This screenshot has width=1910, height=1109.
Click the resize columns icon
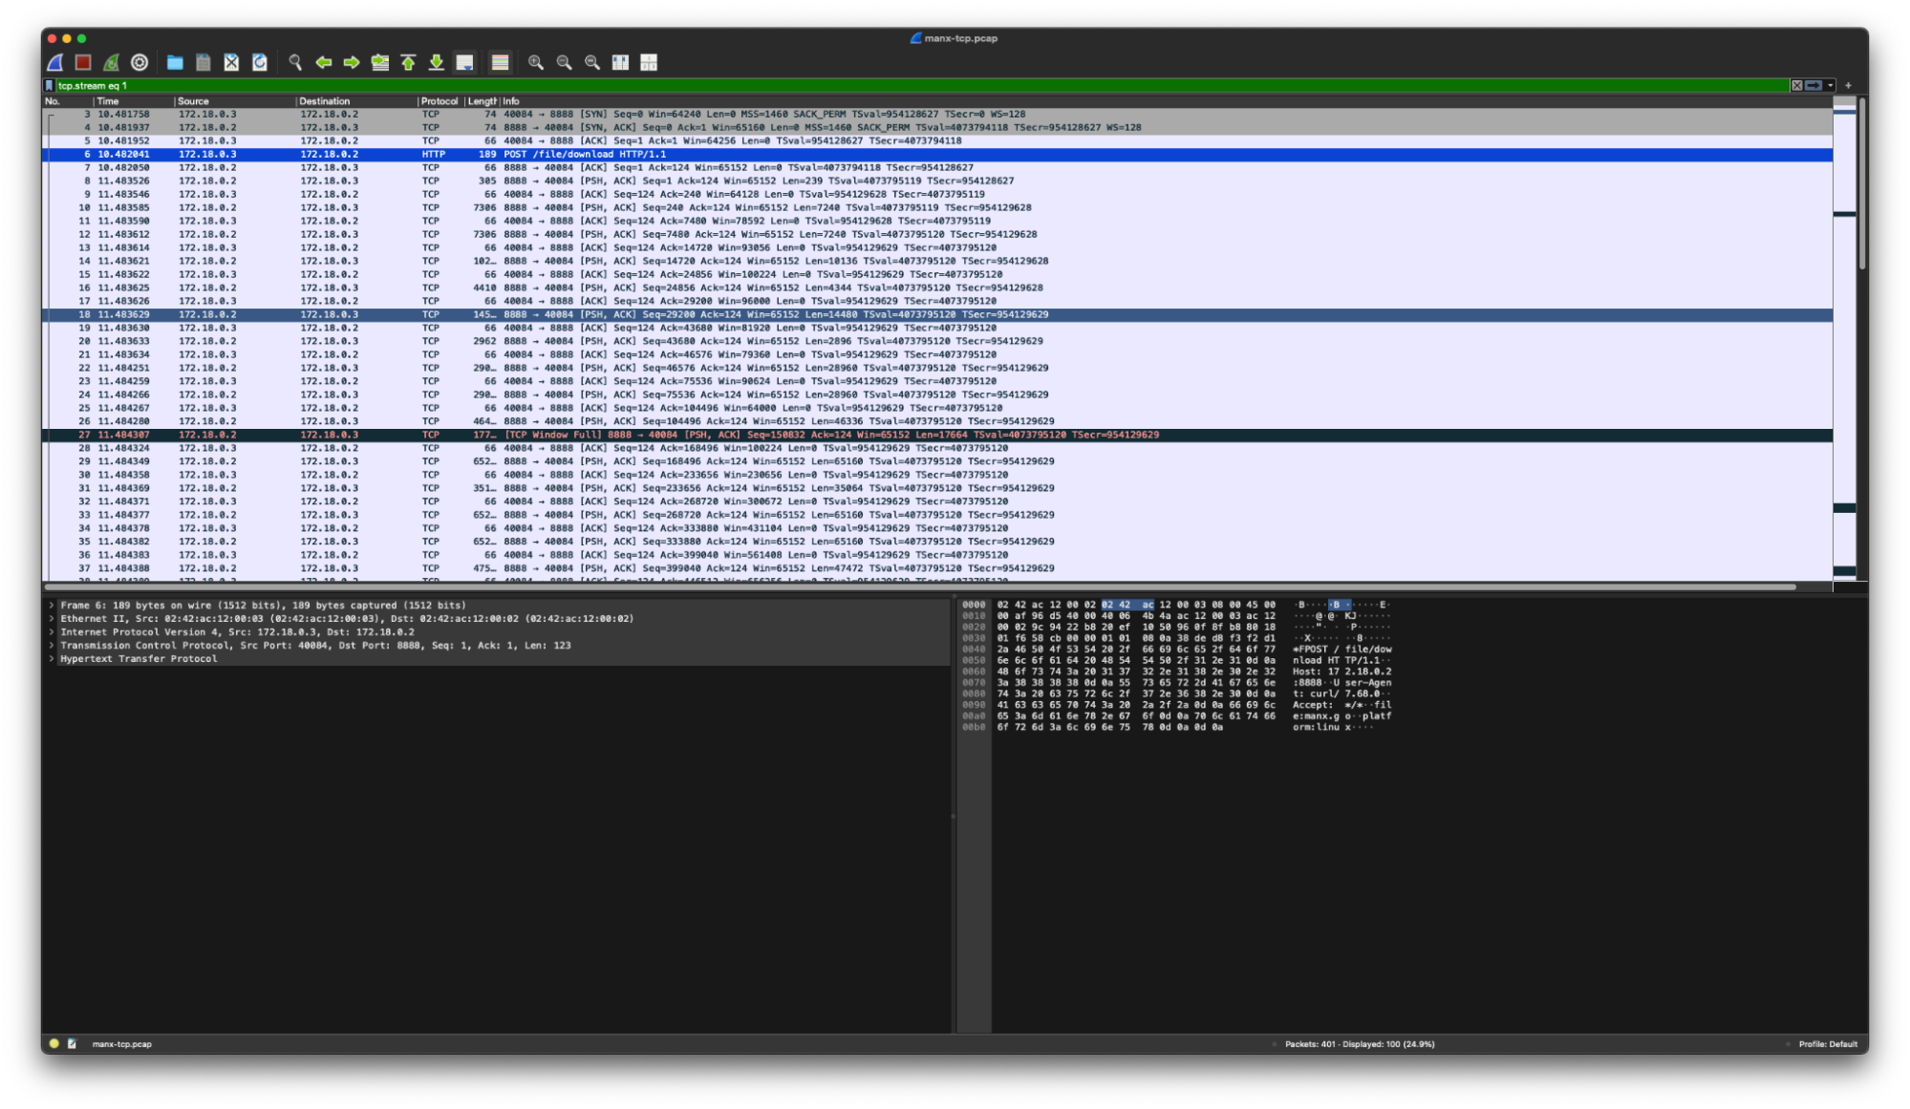(649, 62)
